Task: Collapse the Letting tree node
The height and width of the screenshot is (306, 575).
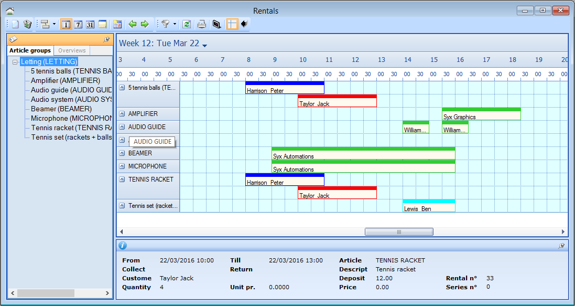Action: [16, 62]
